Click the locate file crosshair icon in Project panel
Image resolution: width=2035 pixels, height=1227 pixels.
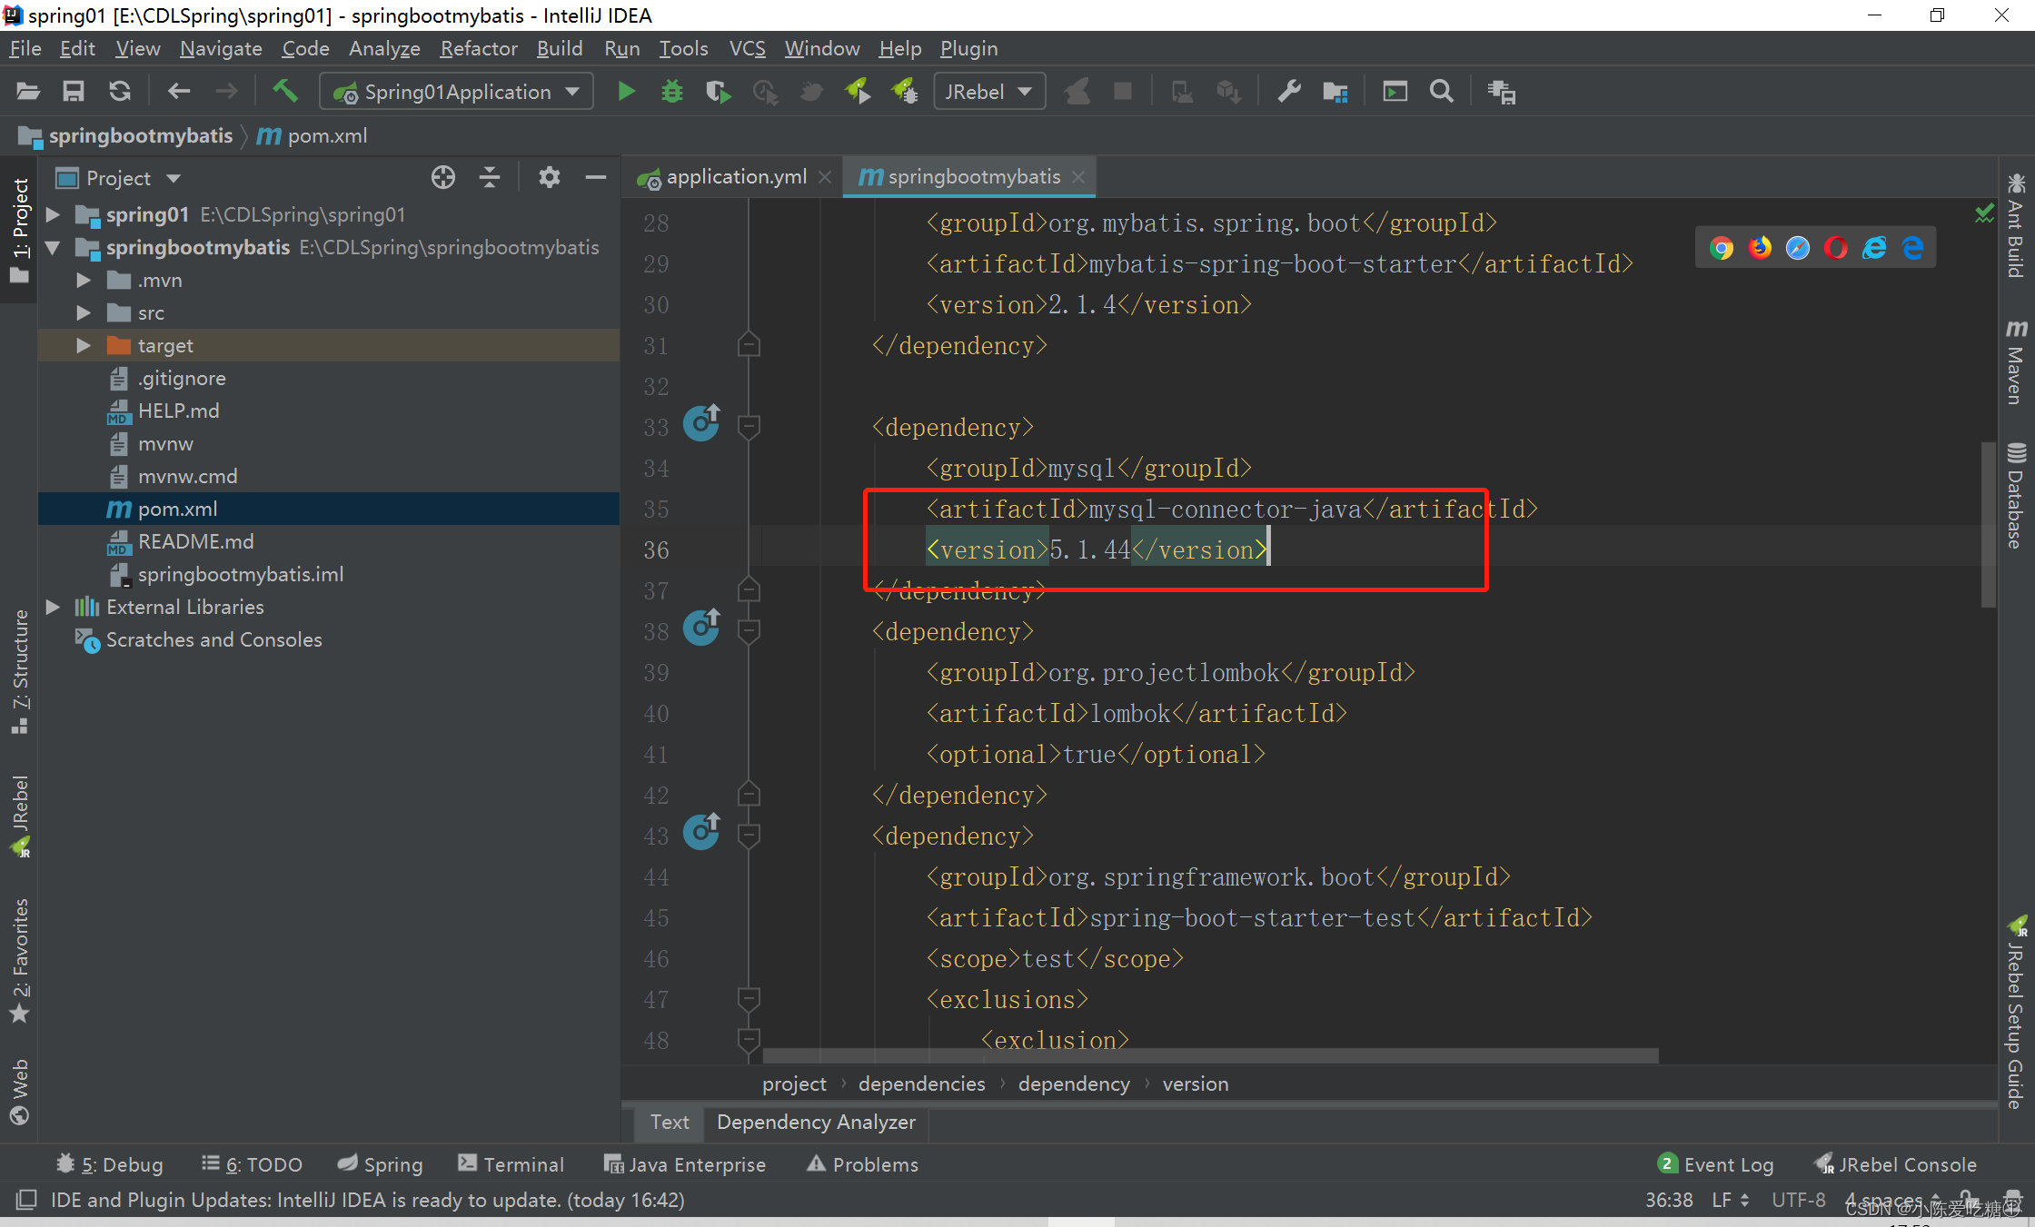tap(443, 178)
